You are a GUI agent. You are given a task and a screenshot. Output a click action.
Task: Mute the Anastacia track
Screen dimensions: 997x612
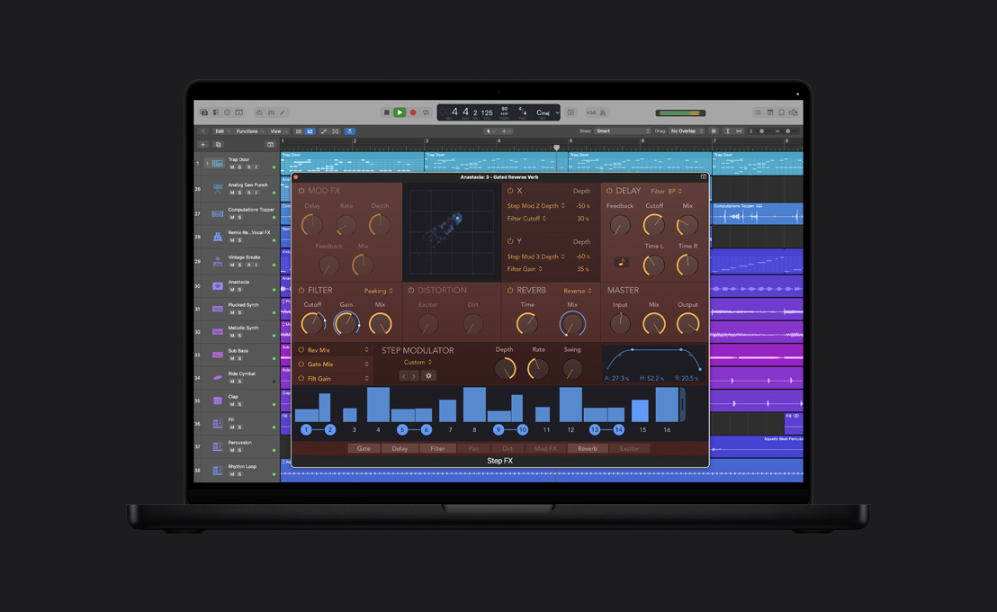pos(231,289)
